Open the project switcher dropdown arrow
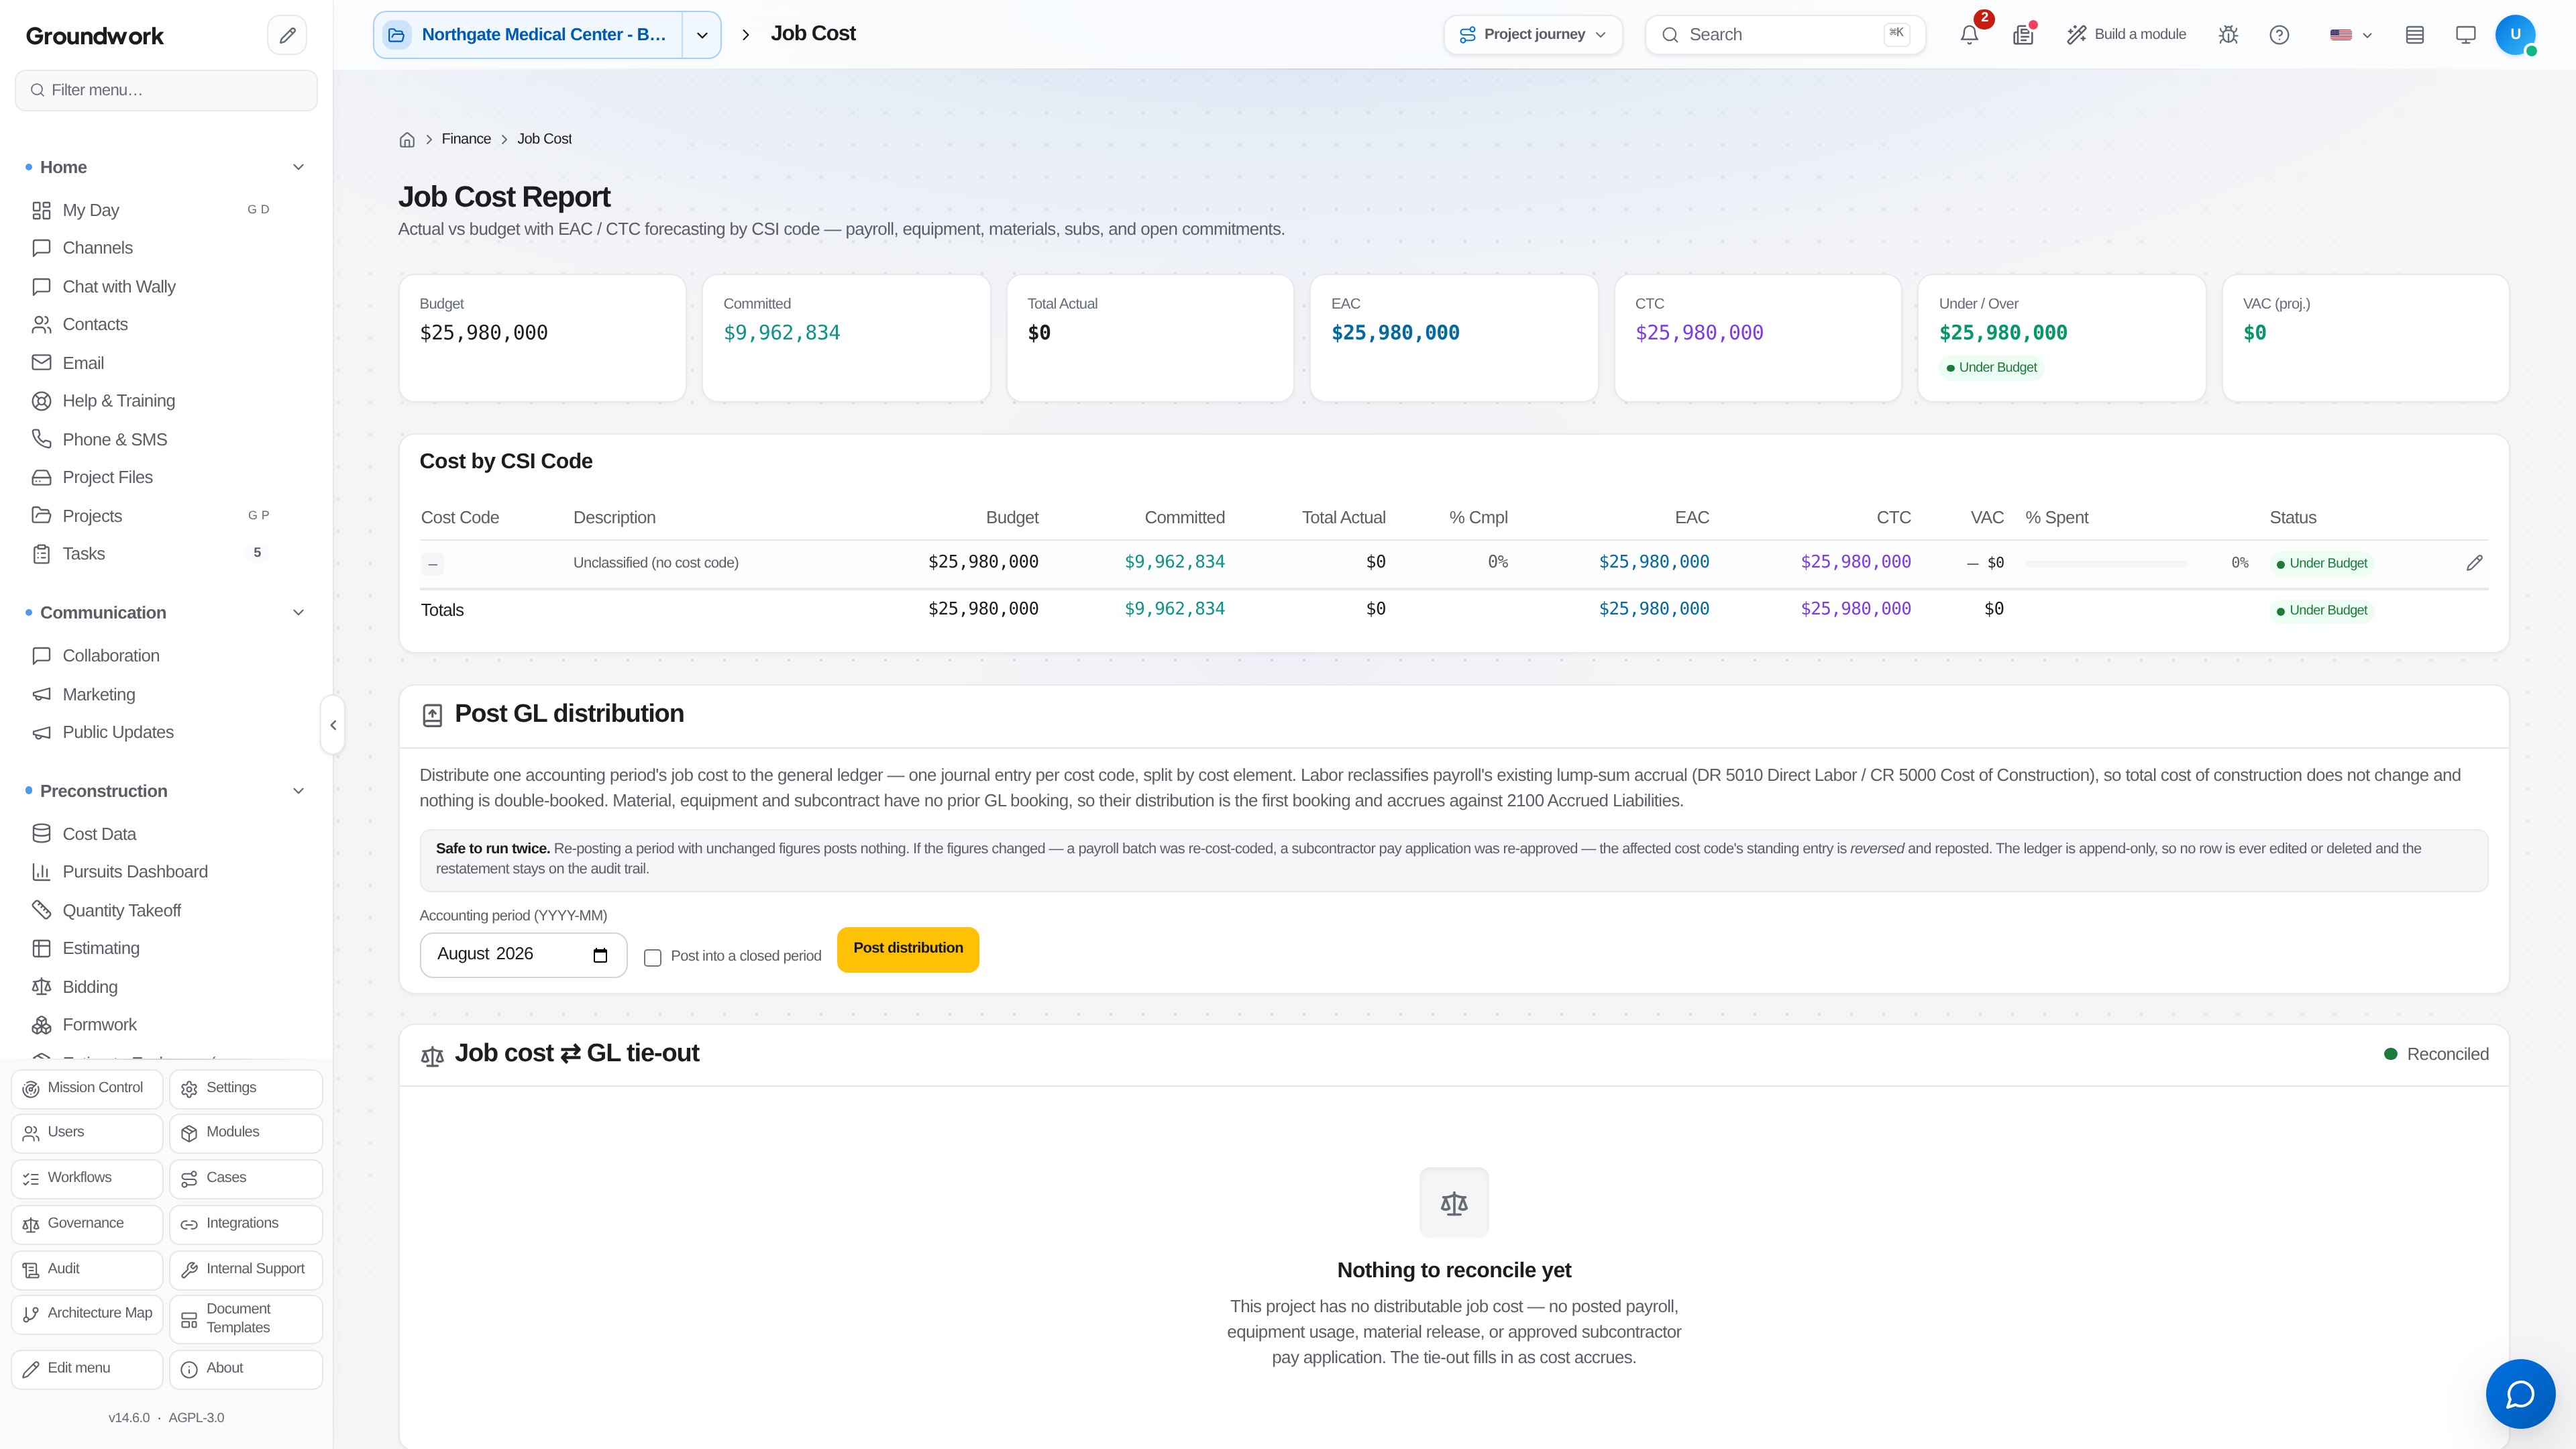Viewport: 2576px width, 1449px height. [702, 35]
